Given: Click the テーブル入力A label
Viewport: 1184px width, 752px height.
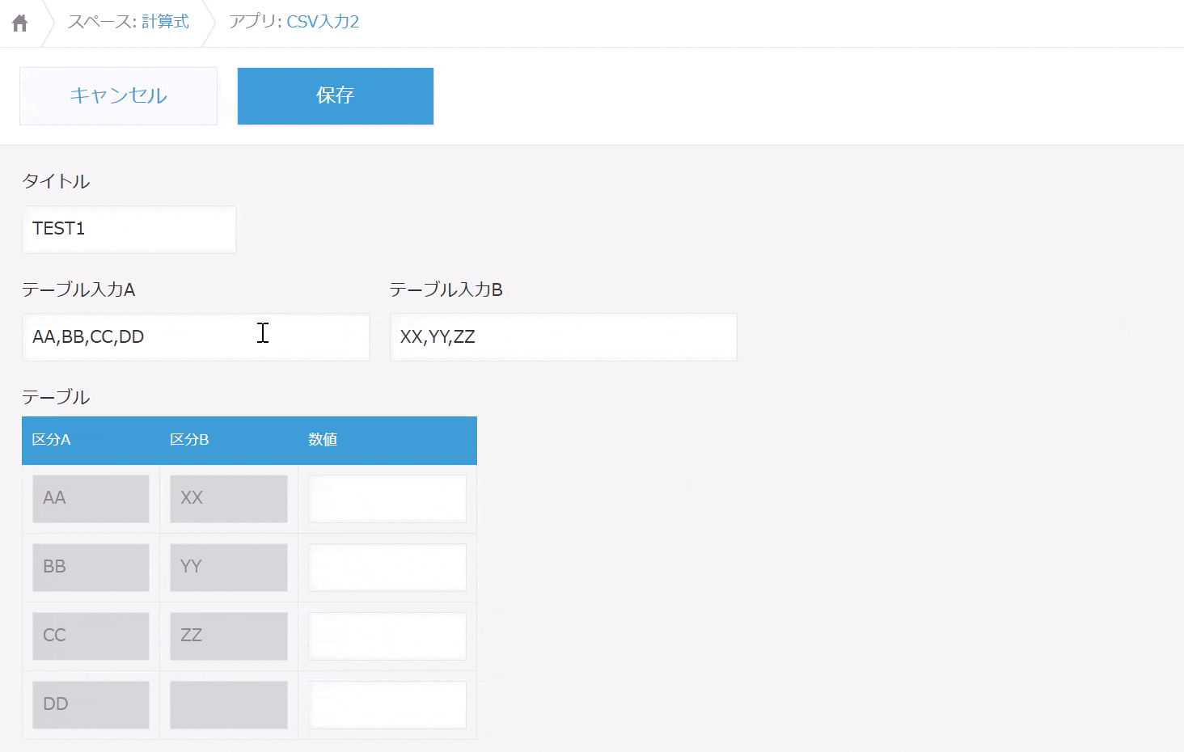Looking at the screenshot, I should [78, 289].
